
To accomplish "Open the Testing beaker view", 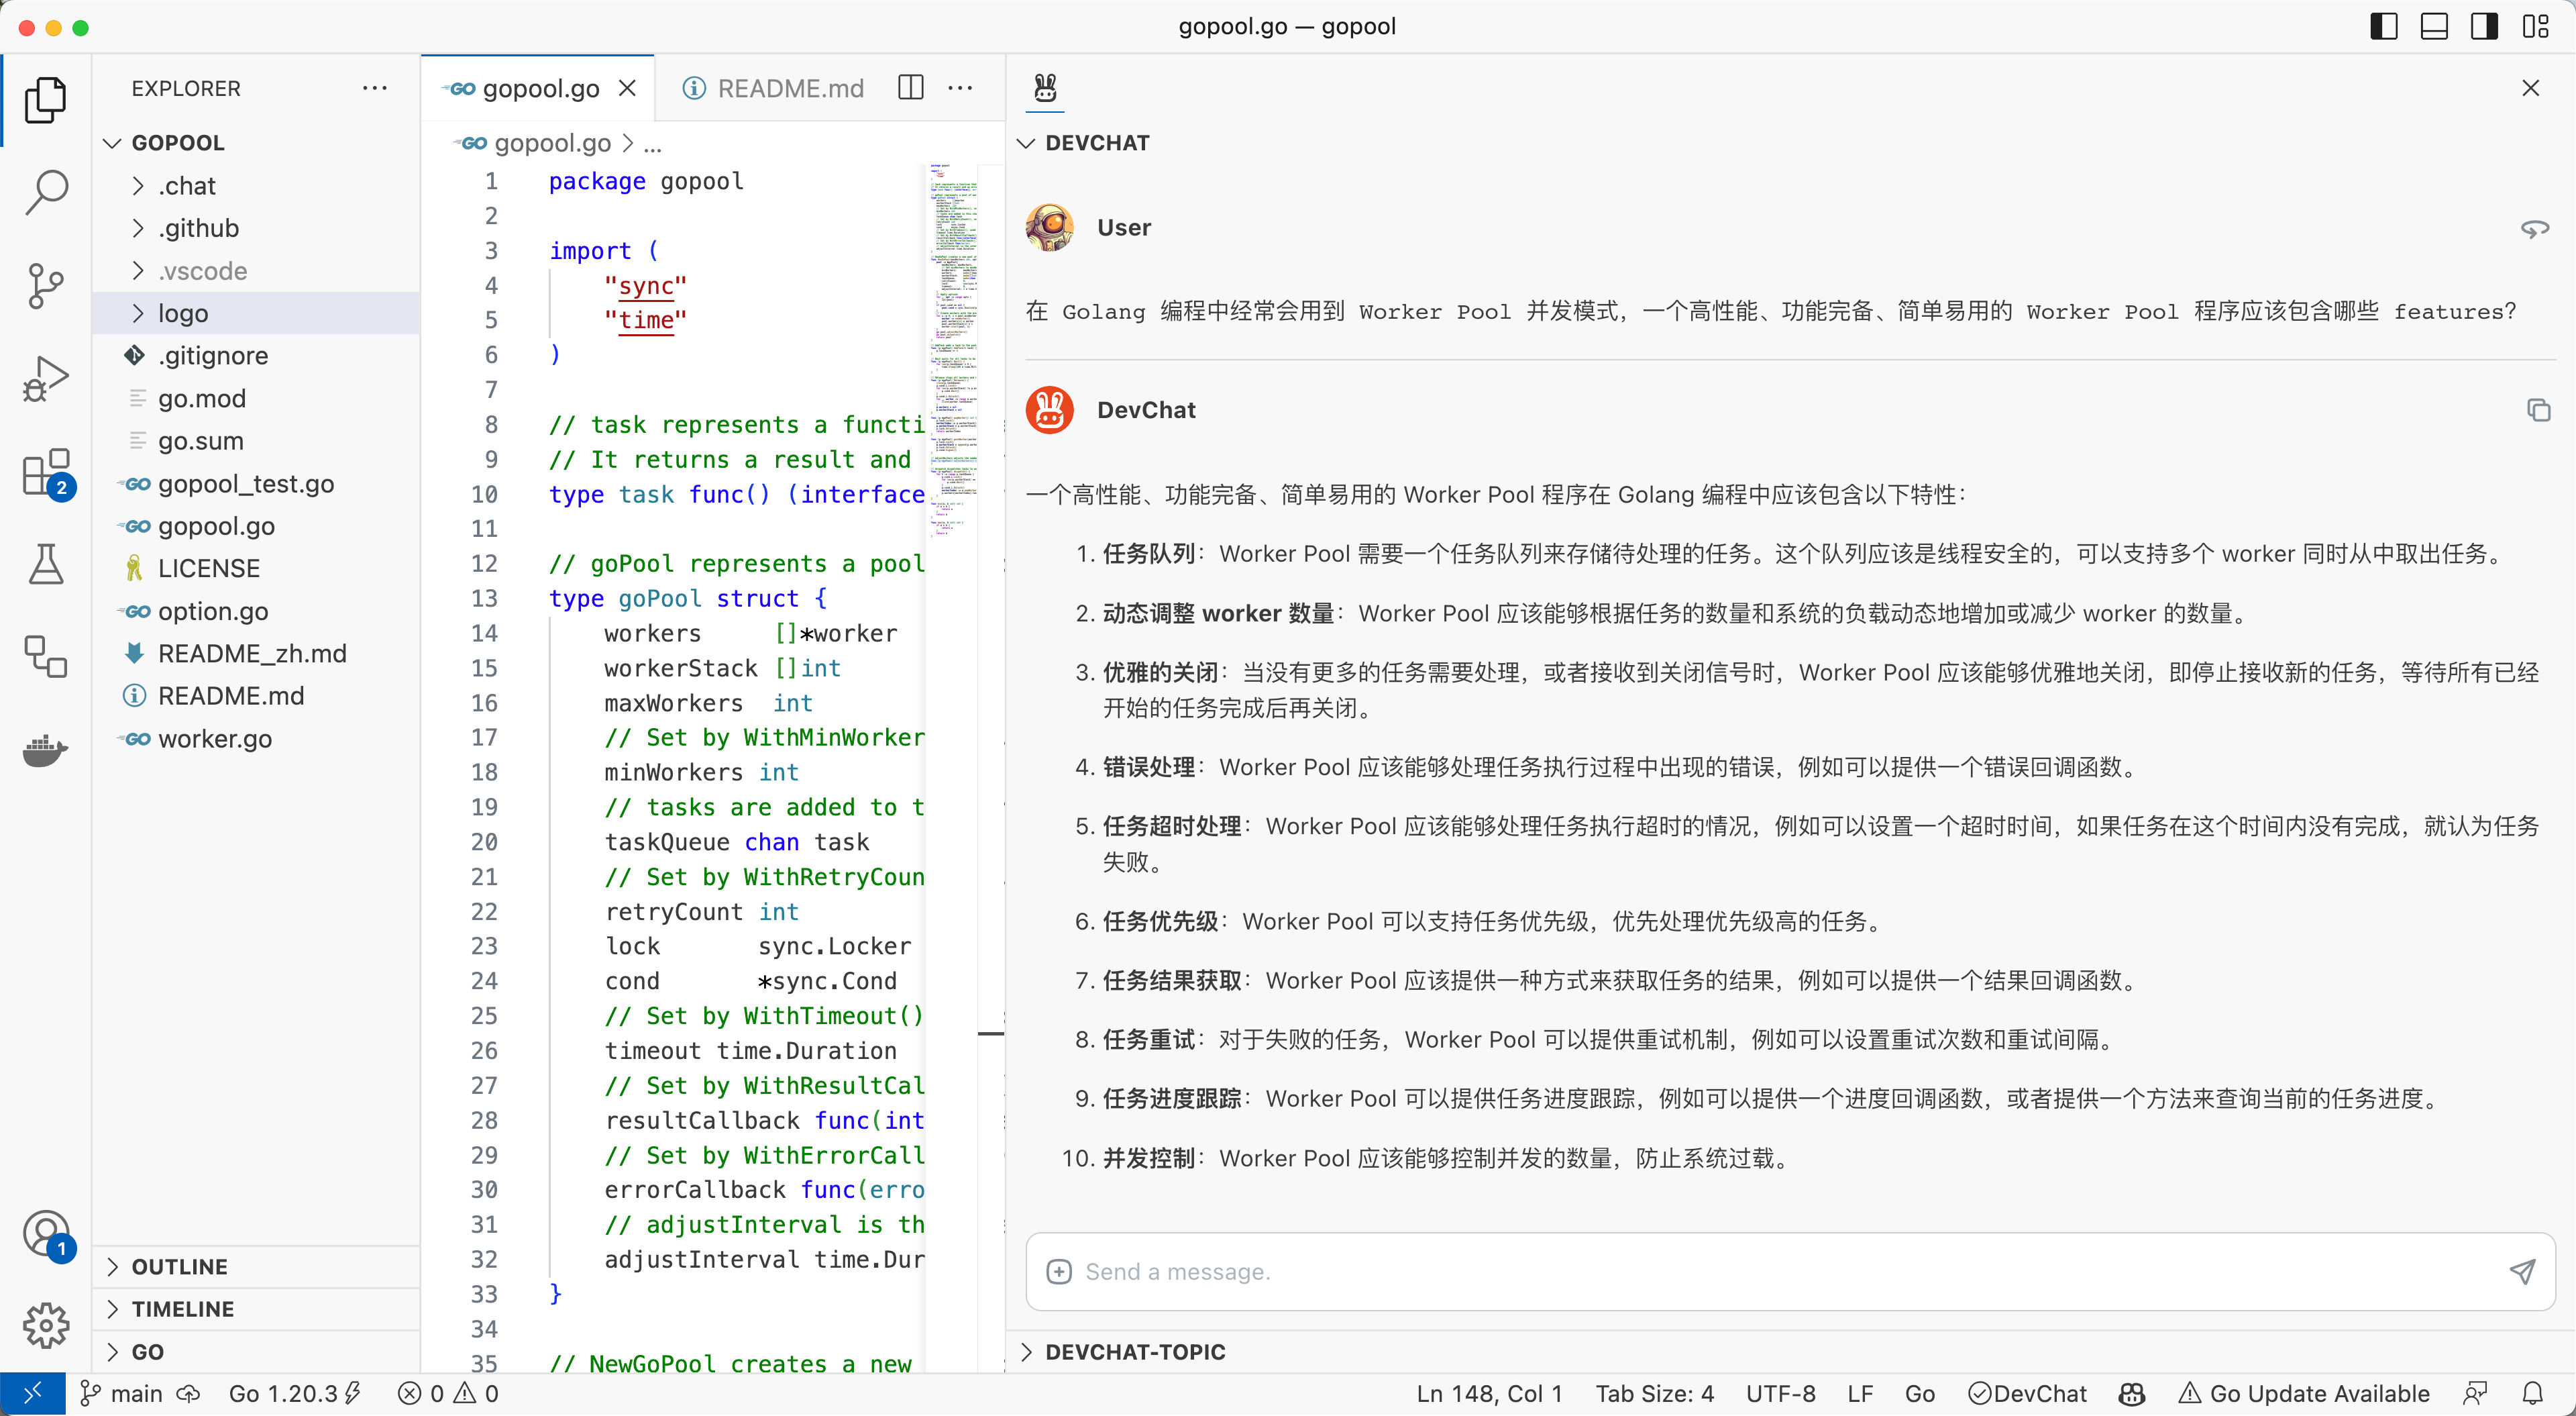I will tap(46, 564).
